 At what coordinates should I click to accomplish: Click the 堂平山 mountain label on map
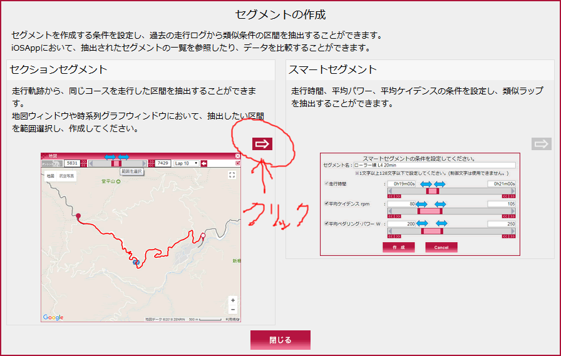point(111,181)
